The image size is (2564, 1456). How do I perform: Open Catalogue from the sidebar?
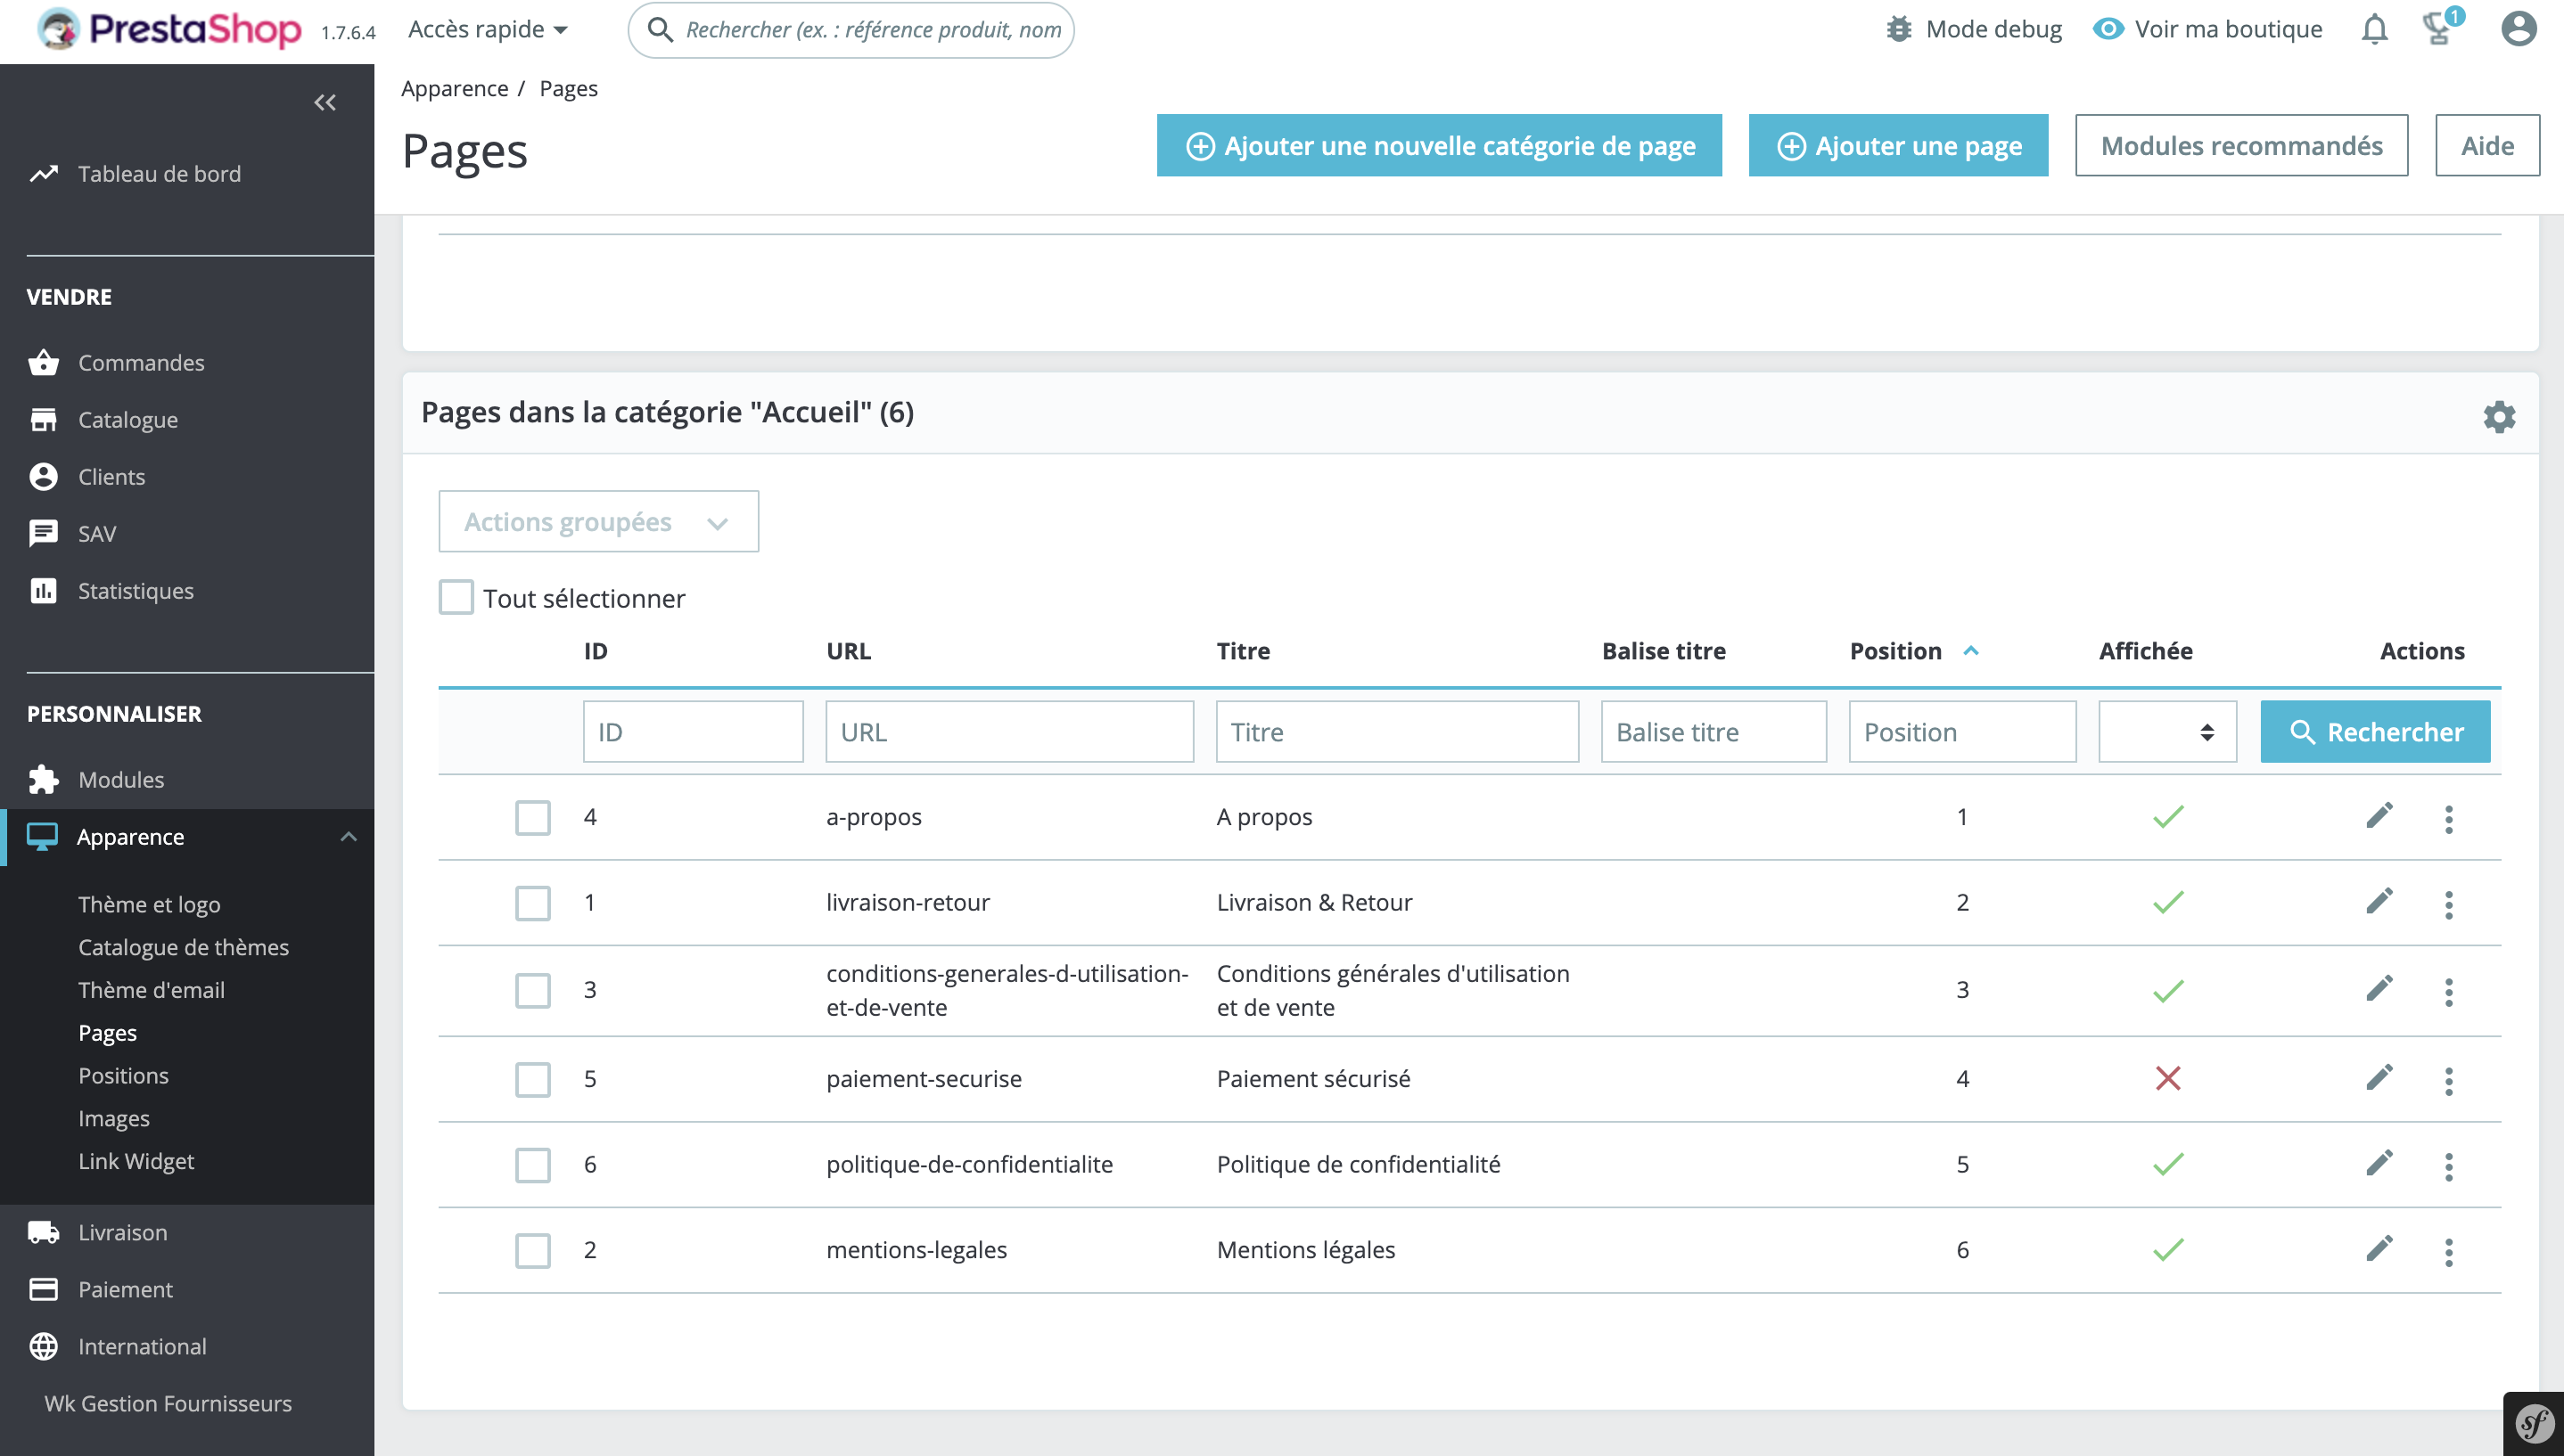pos(128,419)
